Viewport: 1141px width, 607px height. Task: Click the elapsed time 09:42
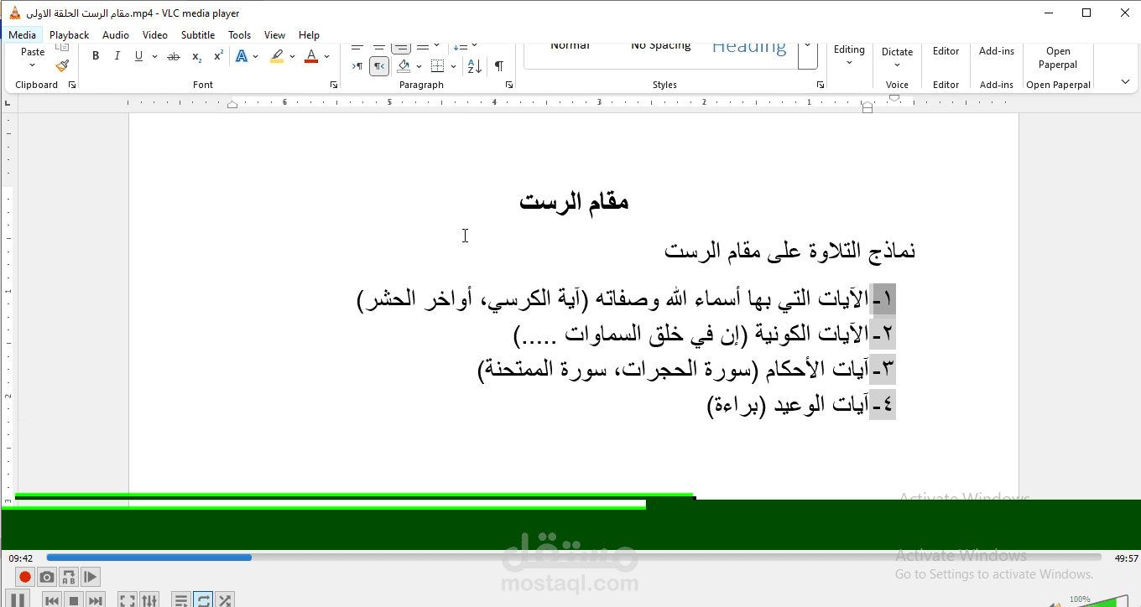pos(21,558)
